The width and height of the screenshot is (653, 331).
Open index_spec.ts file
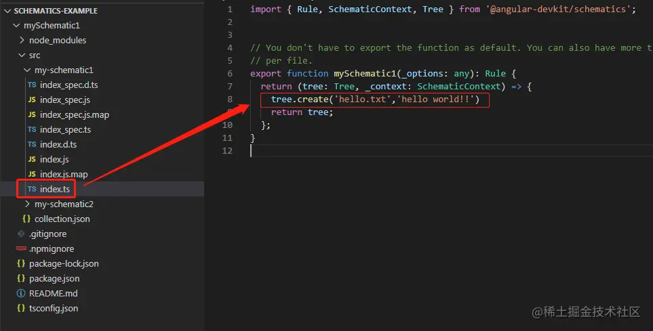point(65,130)
